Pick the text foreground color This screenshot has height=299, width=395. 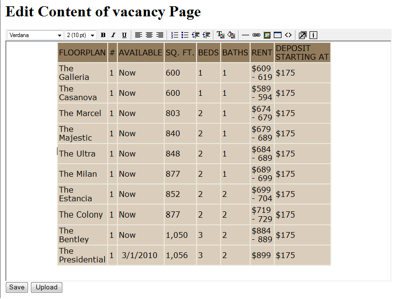coord(220,35)
